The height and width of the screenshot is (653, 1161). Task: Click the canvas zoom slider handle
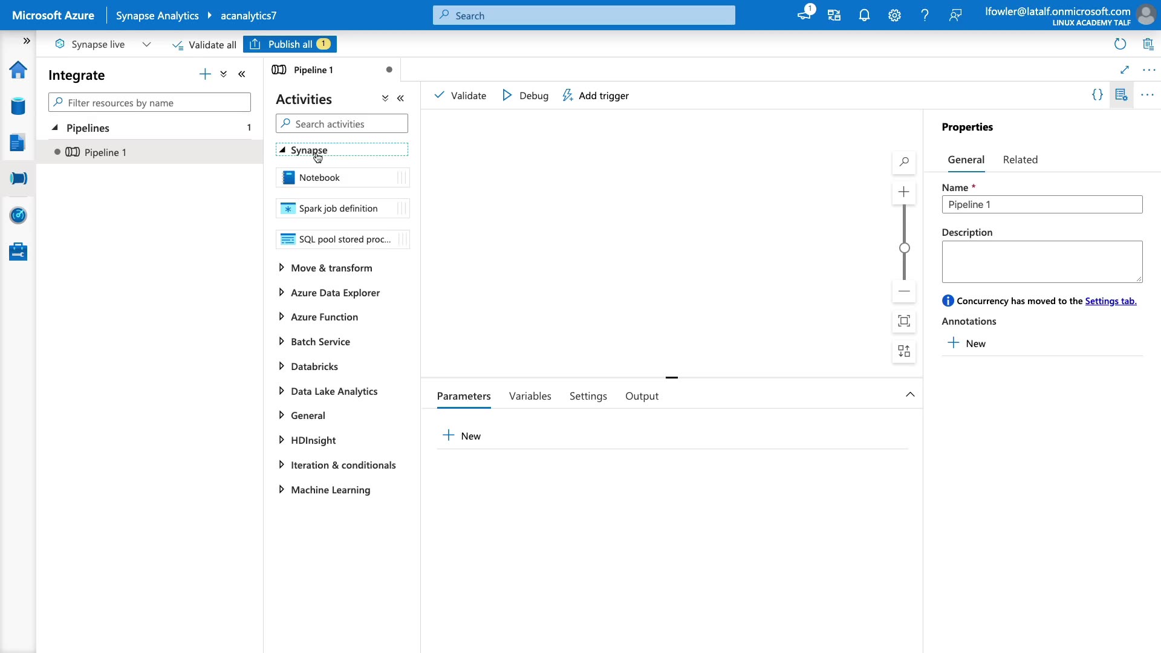[904, 248]
